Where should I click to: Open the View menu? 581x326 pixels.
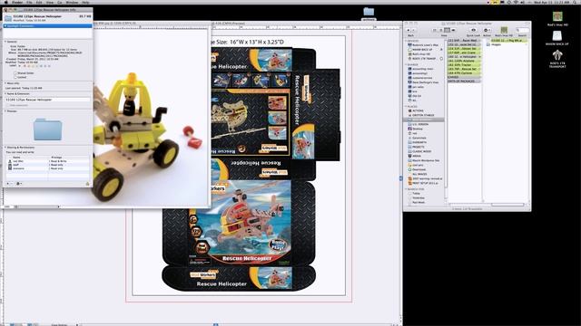(x=50, y=2)
